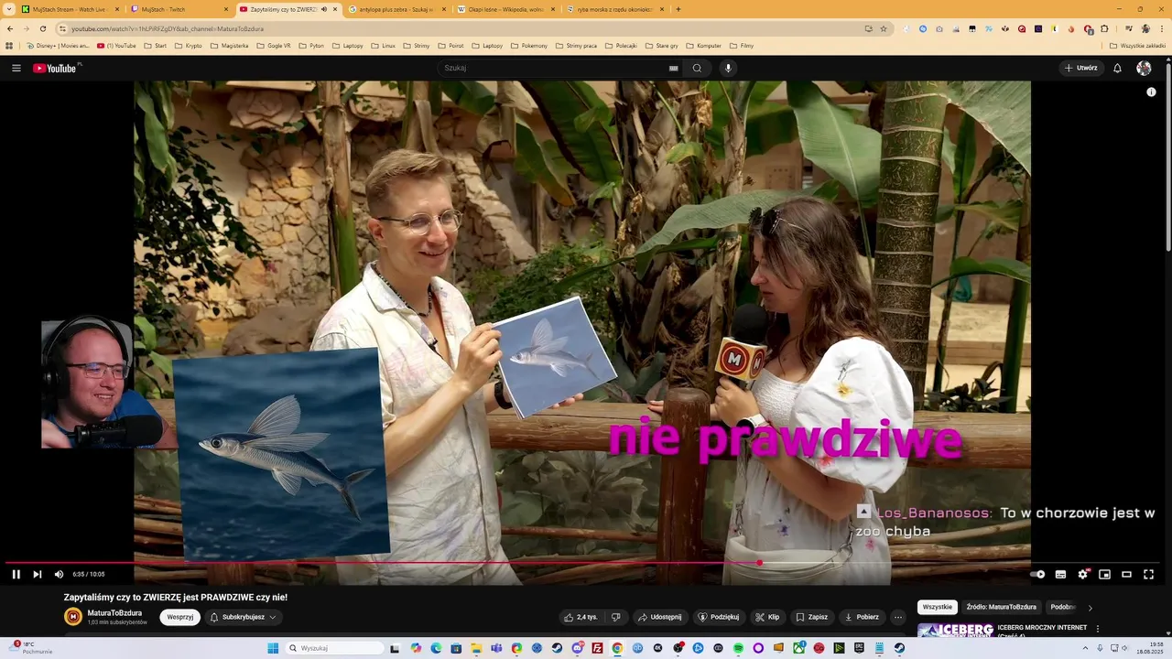Switch to miniplayer mode

pyautogui.click(x=1104, y=575)
